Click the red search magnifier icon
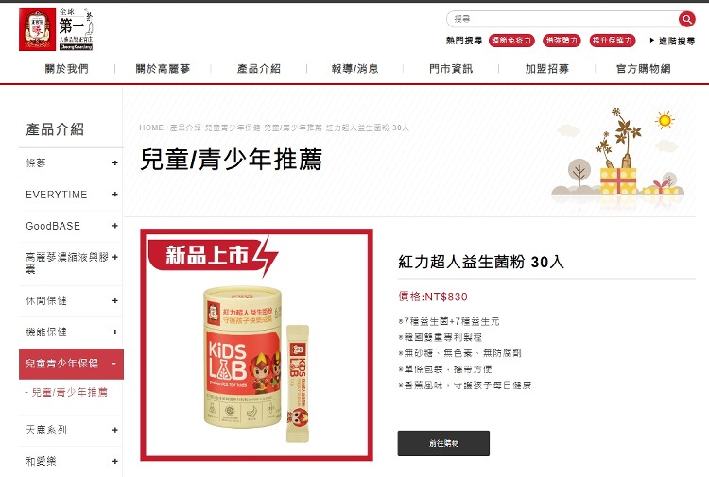Screen dimensions: 709x477 (687, 19)
